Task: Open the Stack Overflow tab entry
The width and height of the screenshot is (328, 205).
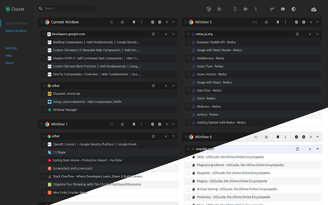Action: point(97,176)
